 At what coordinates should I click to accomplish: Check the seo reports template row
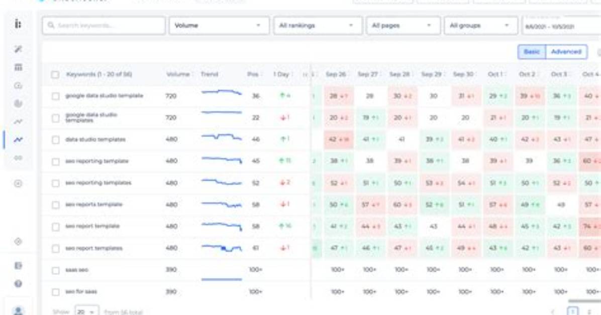[56, 205]
